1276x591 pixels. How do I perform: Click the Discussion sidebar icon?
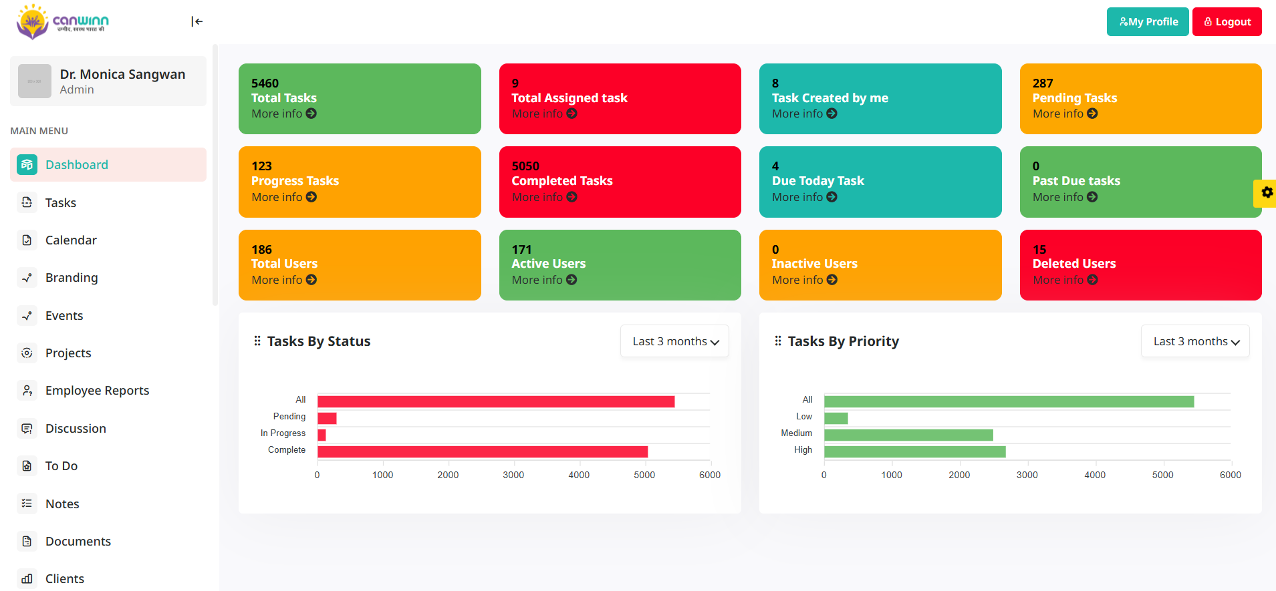[27, 428]
